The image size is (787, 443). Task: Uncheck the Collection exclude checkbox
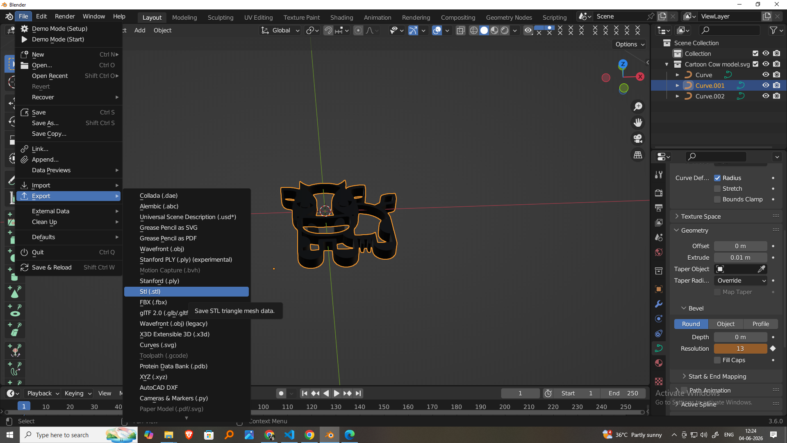tap(755, 53)
